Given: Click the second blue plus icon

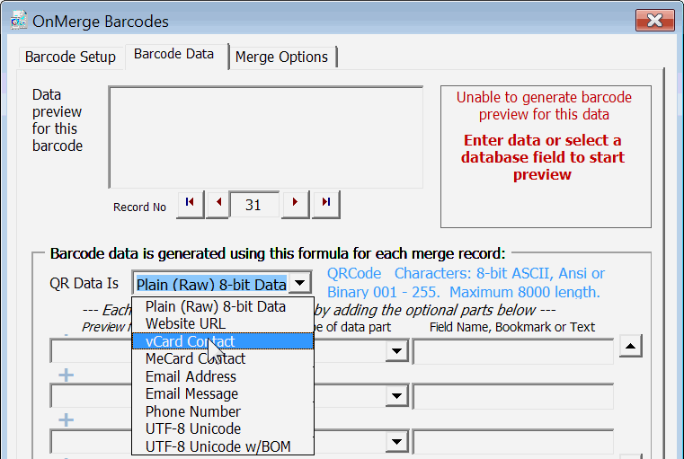Looking at the screenshot, I should coord(66,420).
